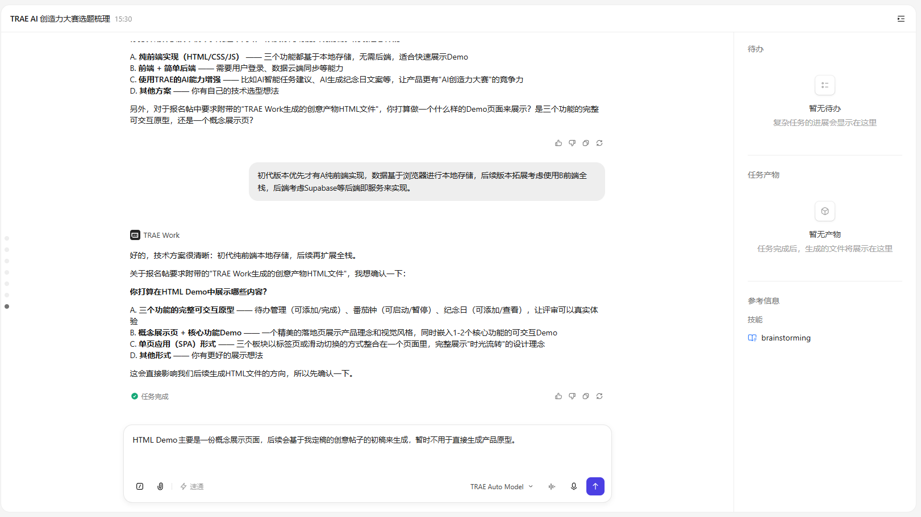Jump to the first message marker dot on left
The image size is (921, 517).
tap(7, 238)
